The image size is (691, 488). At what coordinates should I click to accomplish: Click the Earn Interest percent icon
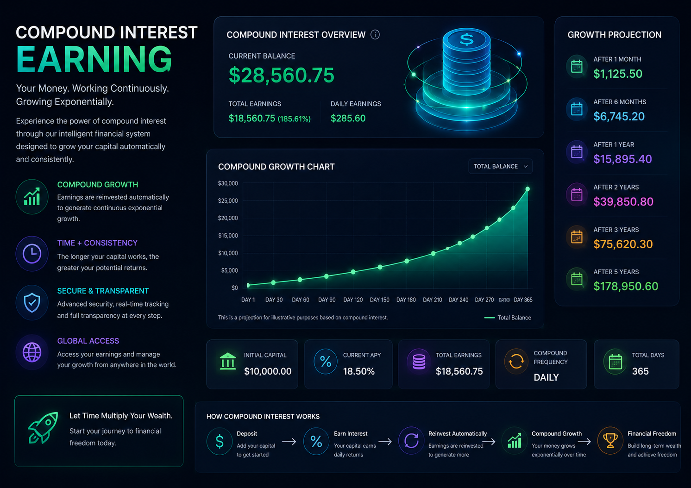(x=316, y=442)
